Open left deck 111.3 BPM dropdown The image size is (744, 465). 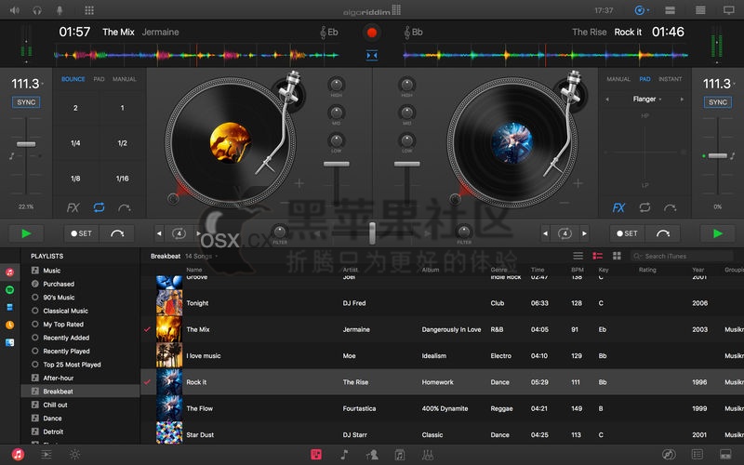[28, 84]
